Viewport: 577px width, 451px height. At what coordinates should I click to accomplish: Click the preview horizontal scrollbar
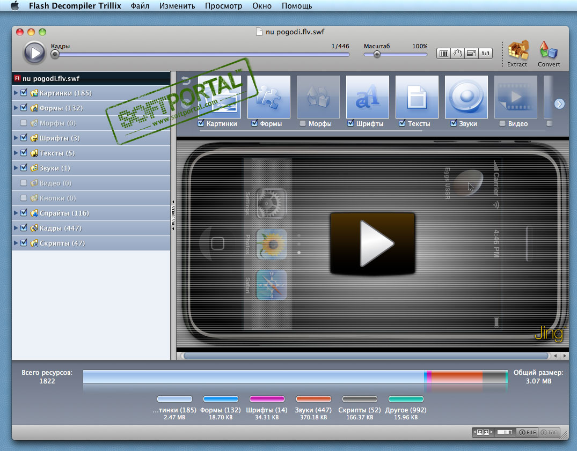[366, 356]
